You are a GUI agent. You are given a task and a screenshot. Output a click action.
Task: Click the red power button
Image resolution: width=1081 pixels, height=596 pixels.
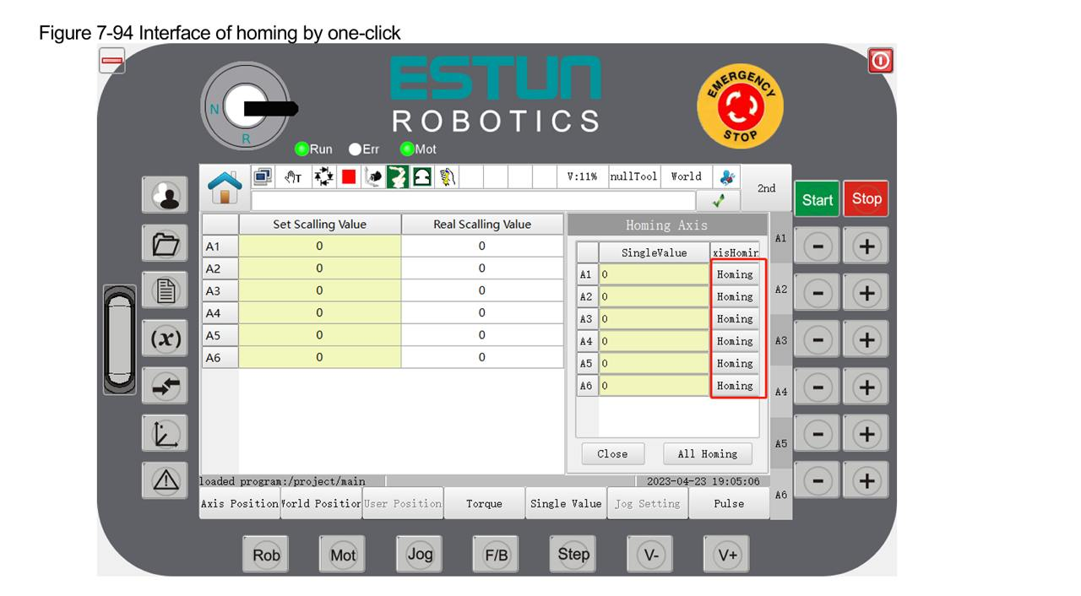[881, 61]
